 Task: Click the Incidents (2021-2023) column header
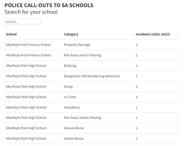(153, 34)
